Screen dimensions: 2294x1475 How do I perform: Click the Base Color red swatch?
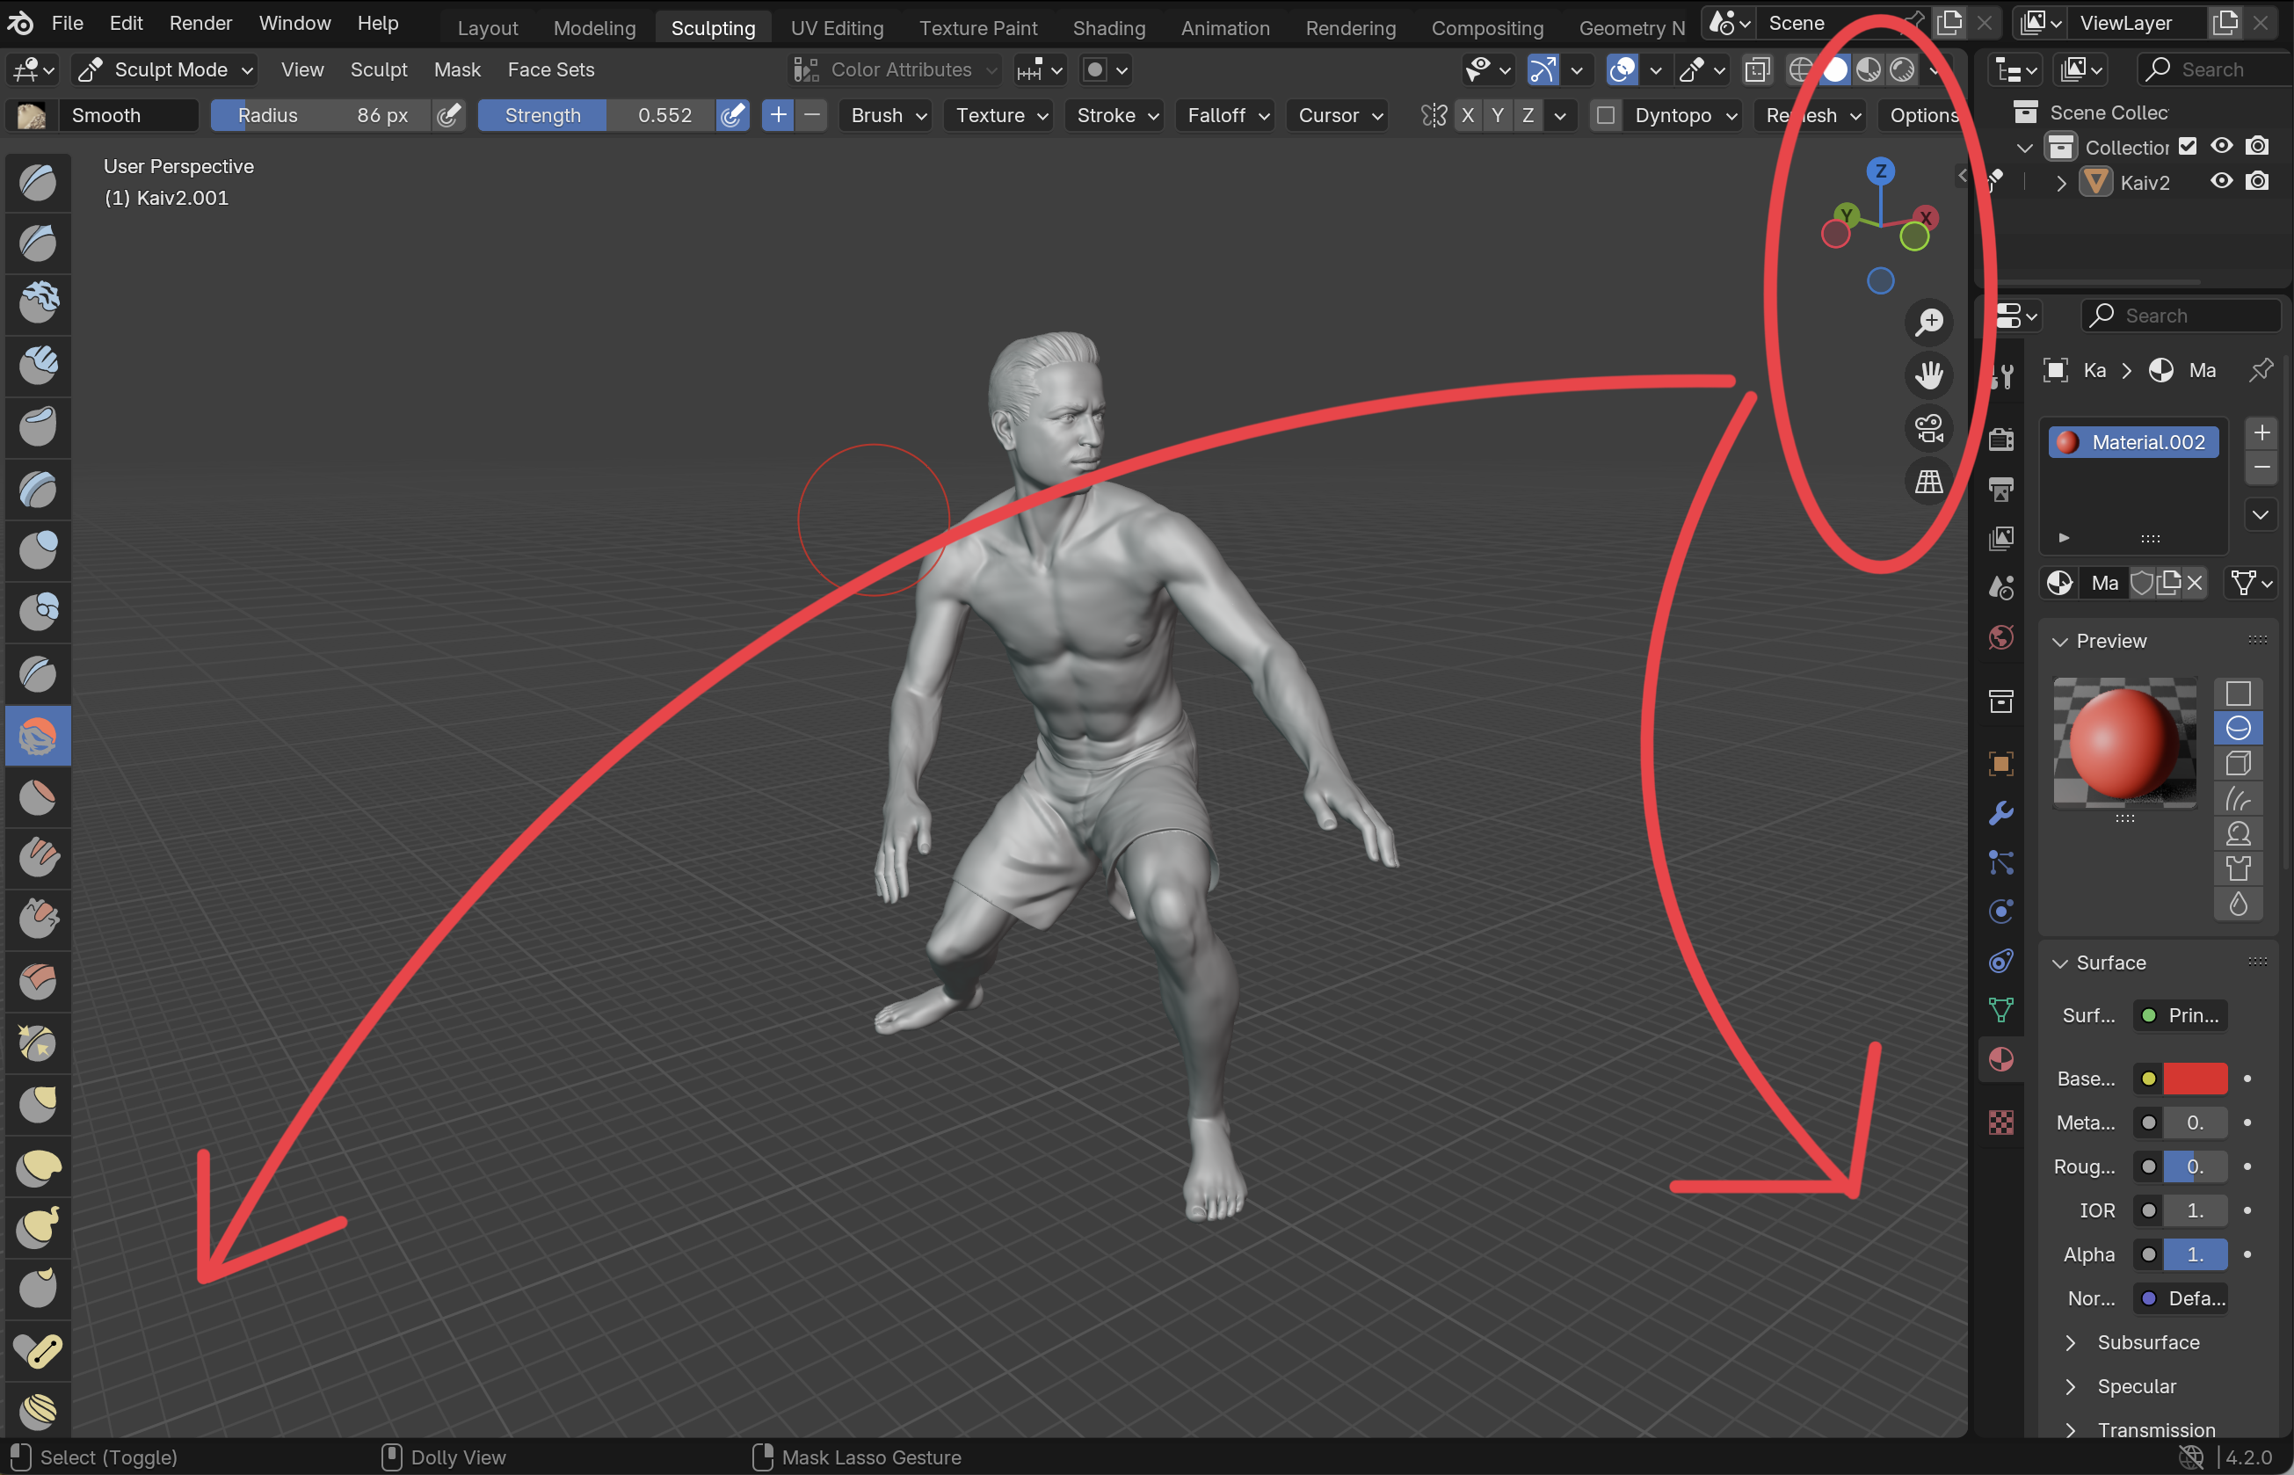coord(2195,1079)
